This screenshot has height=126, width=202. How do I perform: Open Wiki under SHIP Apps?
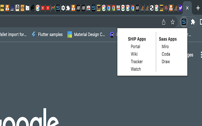click(x=134, y=54)
